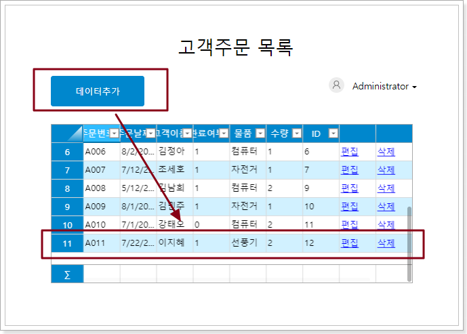This screenshot has width=467, height=334.
Task: Delete order A010 using 삭제 link
Action: tap(386, 225)
